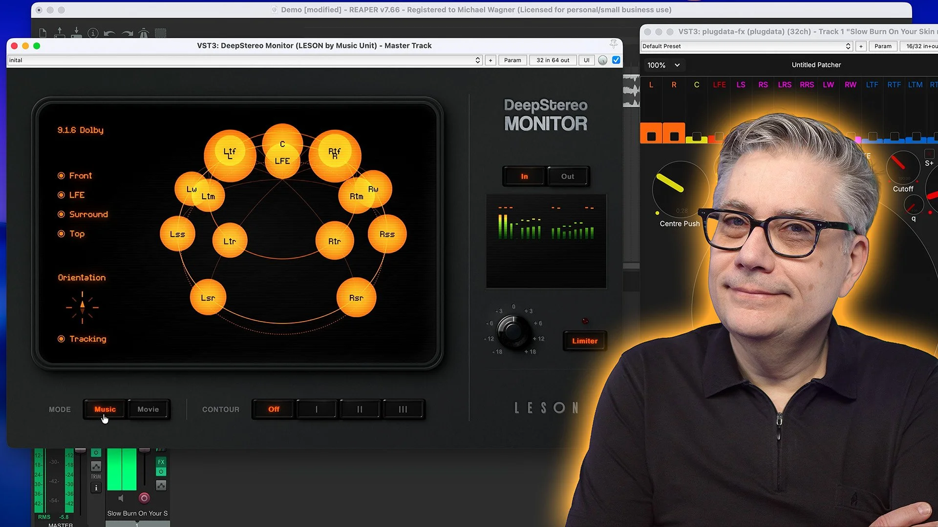Click the Undo icon in REAPER's toolbar
The width and height of the screenshot is (938, 527).
[110, 33]
